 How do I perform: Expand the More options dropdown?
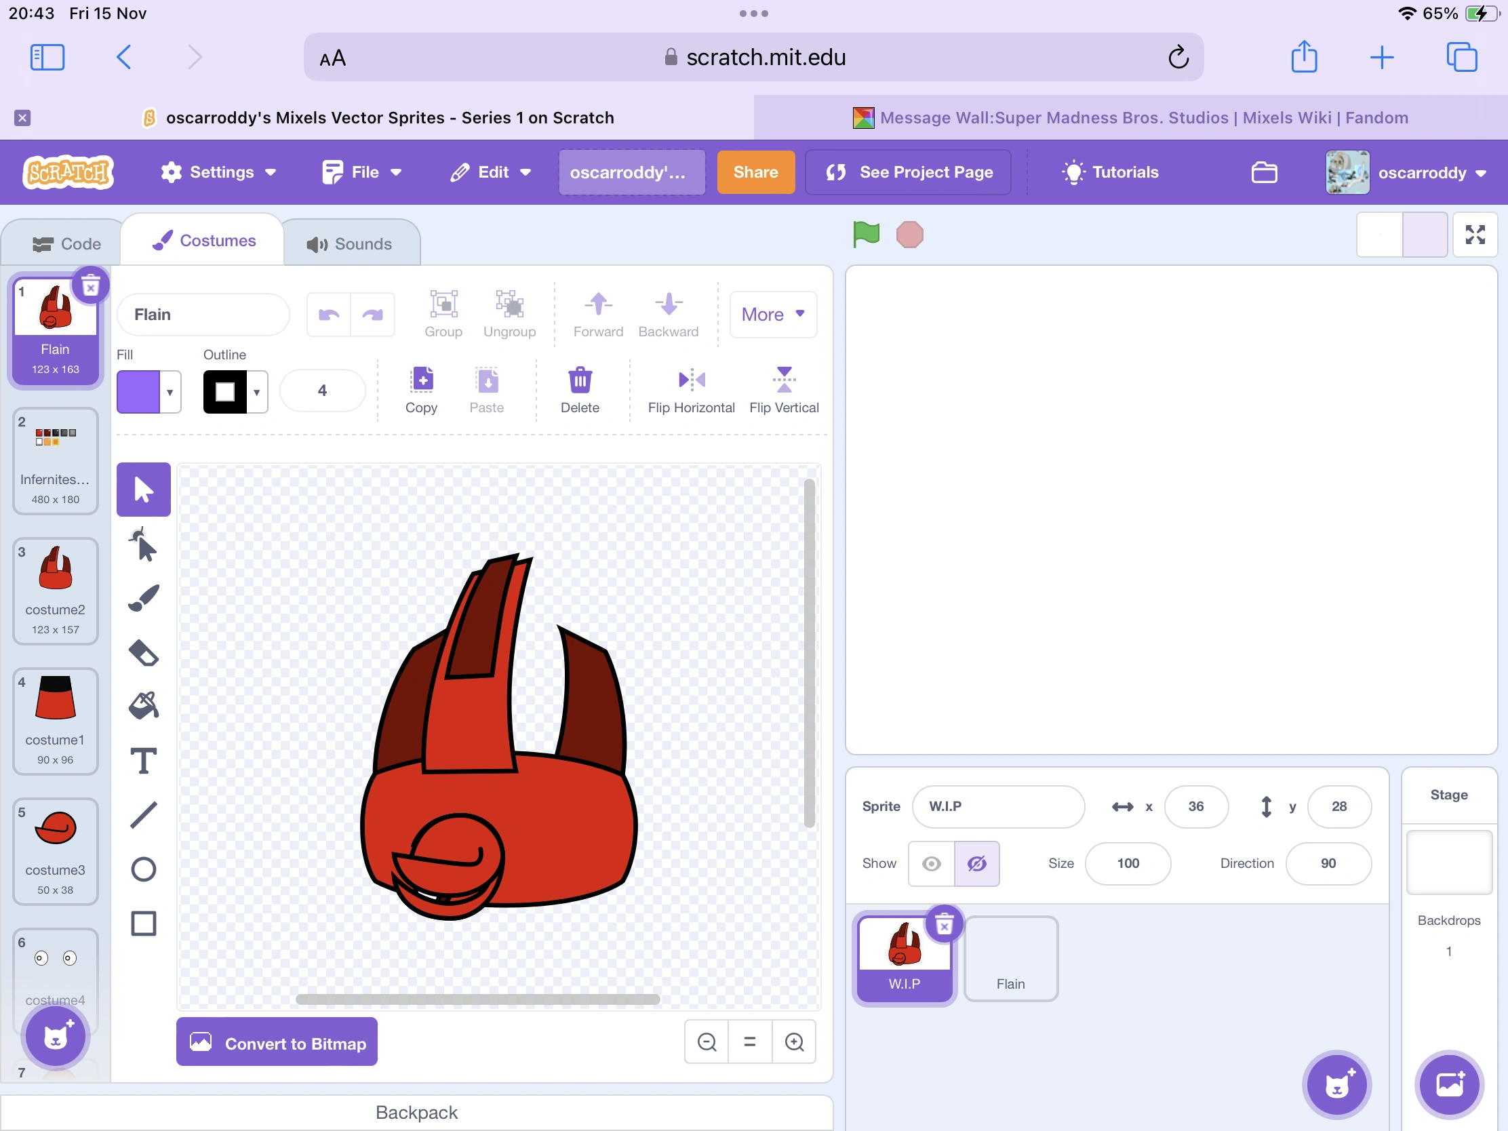click(773, 315)
